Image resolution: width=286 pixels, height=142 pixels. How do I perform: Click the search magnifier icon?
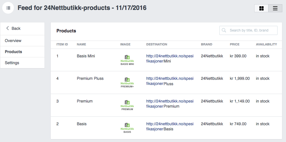224,30
